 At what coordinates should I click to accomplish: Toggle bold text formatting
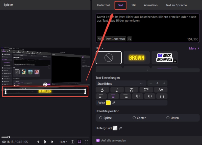[102, 90]
